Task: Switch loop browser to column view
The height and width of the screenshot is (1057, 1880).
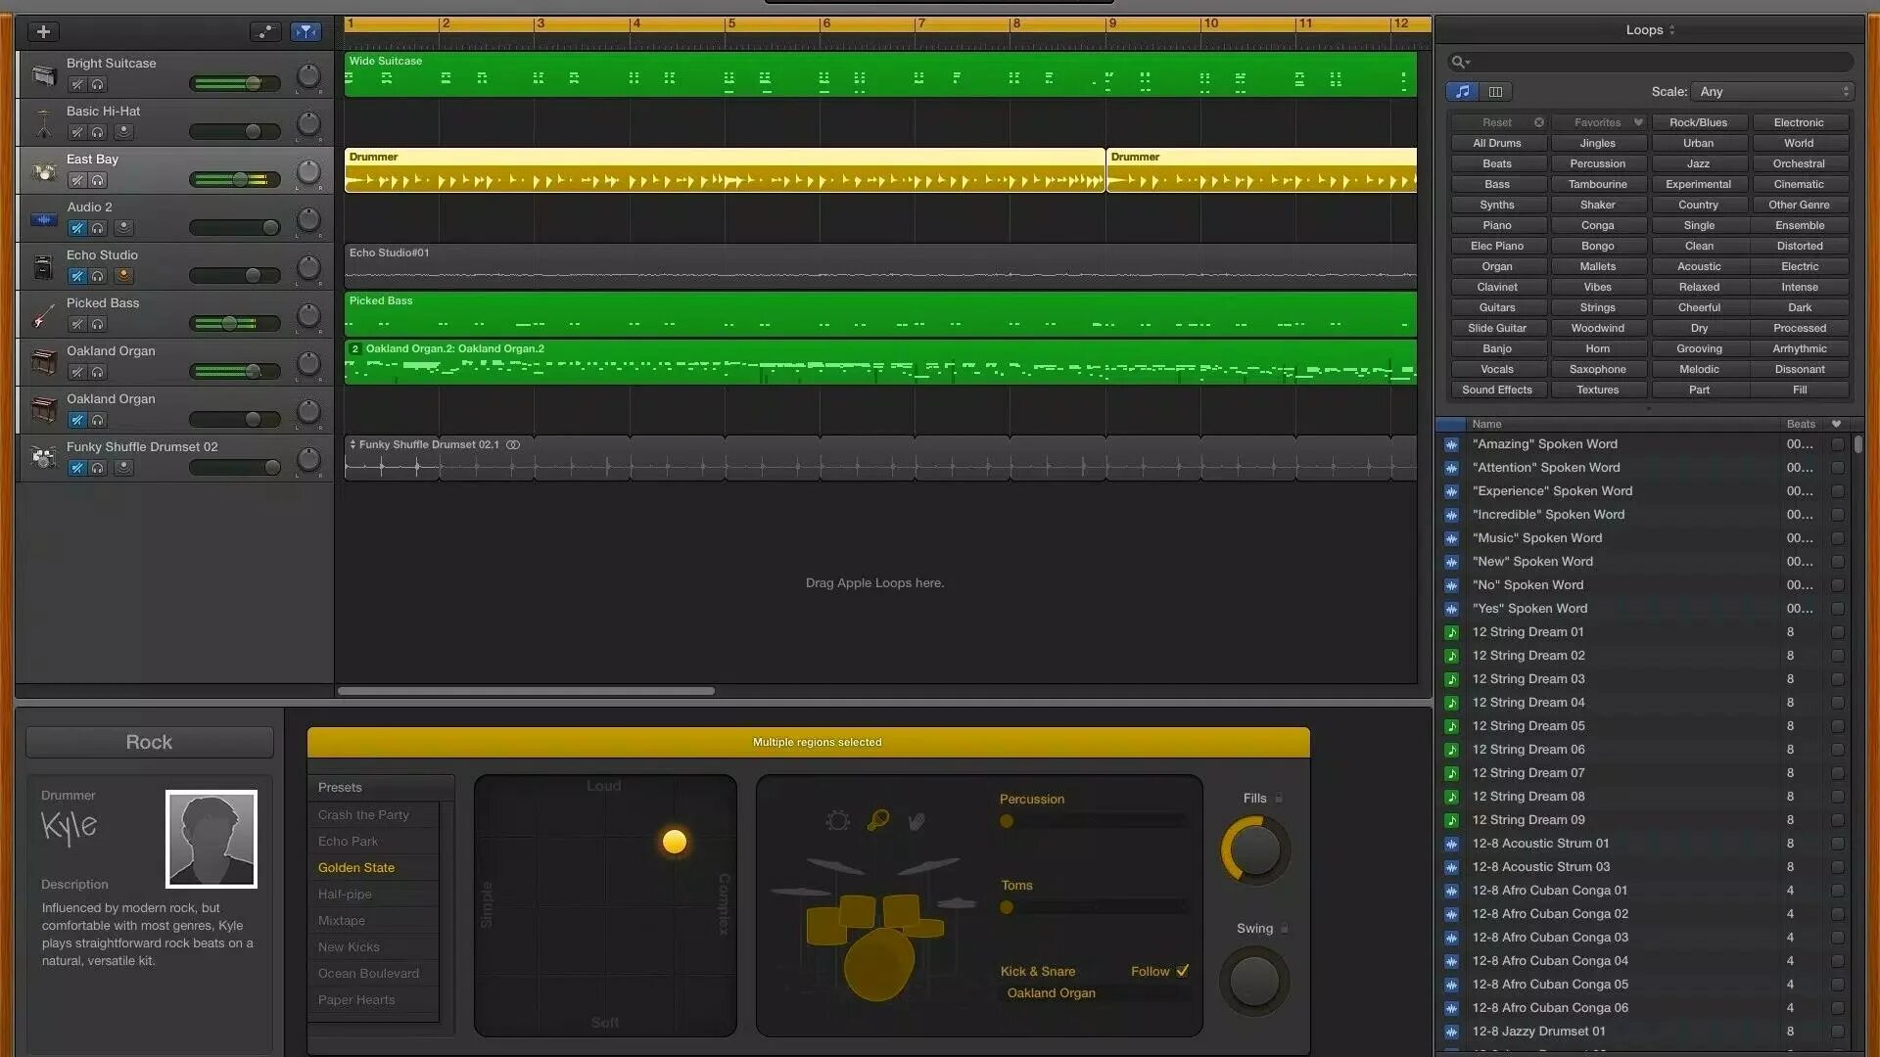Action: (x=1495, y=92)
